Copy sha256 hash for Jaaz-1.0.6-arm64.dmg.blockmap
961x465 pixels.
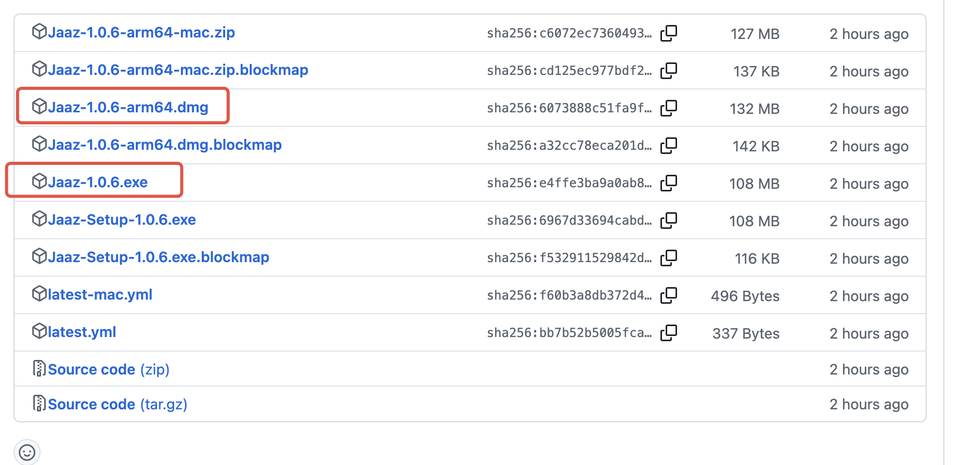(x=669, y=146)
